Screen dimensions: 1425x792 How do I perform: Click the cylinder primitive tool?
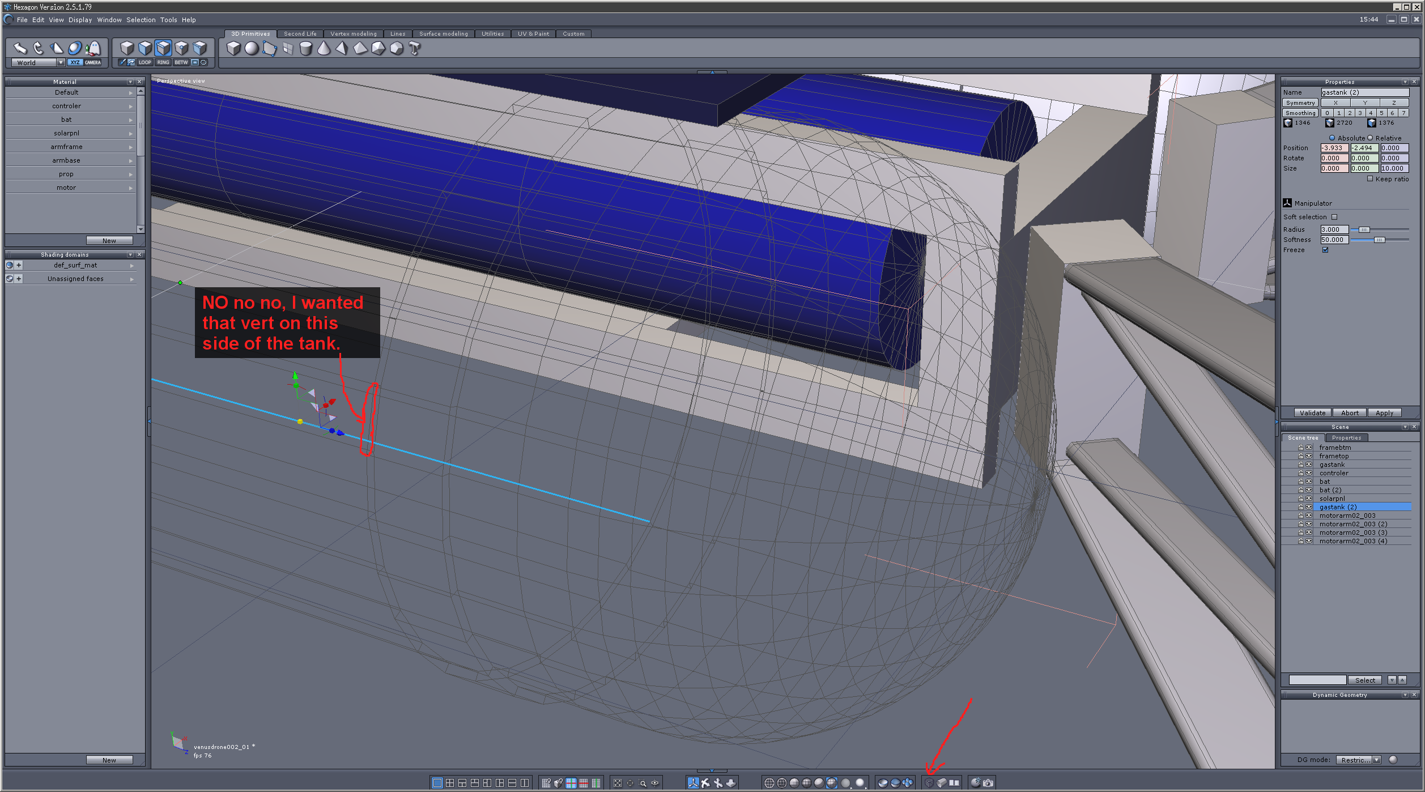(306, 49)
